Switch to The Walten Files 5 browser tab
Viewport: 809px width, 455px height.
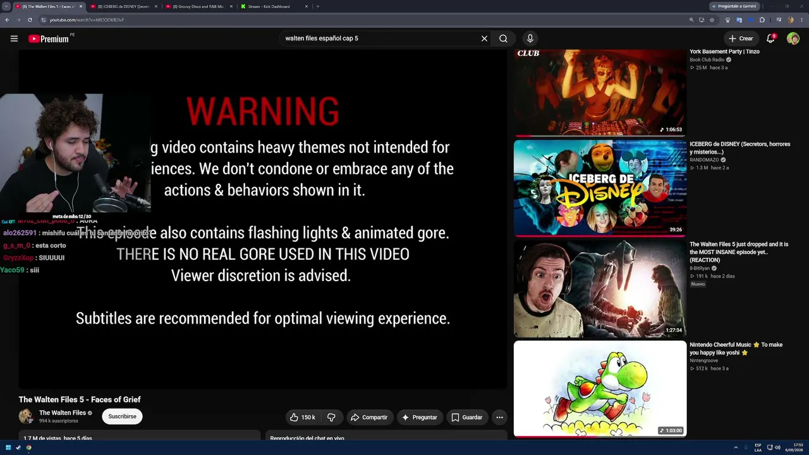pyautogui.click(x=49, y=6)
